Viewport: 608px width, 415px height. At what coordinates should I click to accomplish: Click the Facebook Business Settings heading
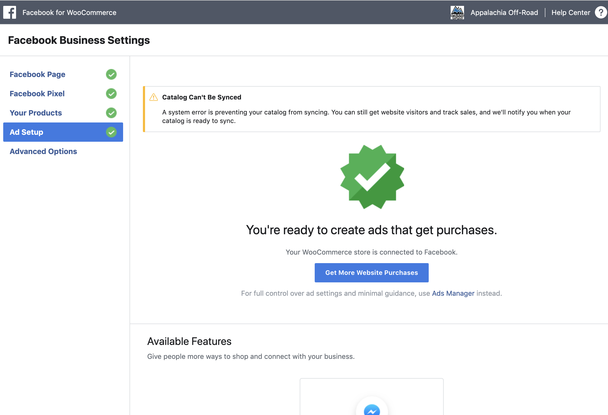point(79,40)
